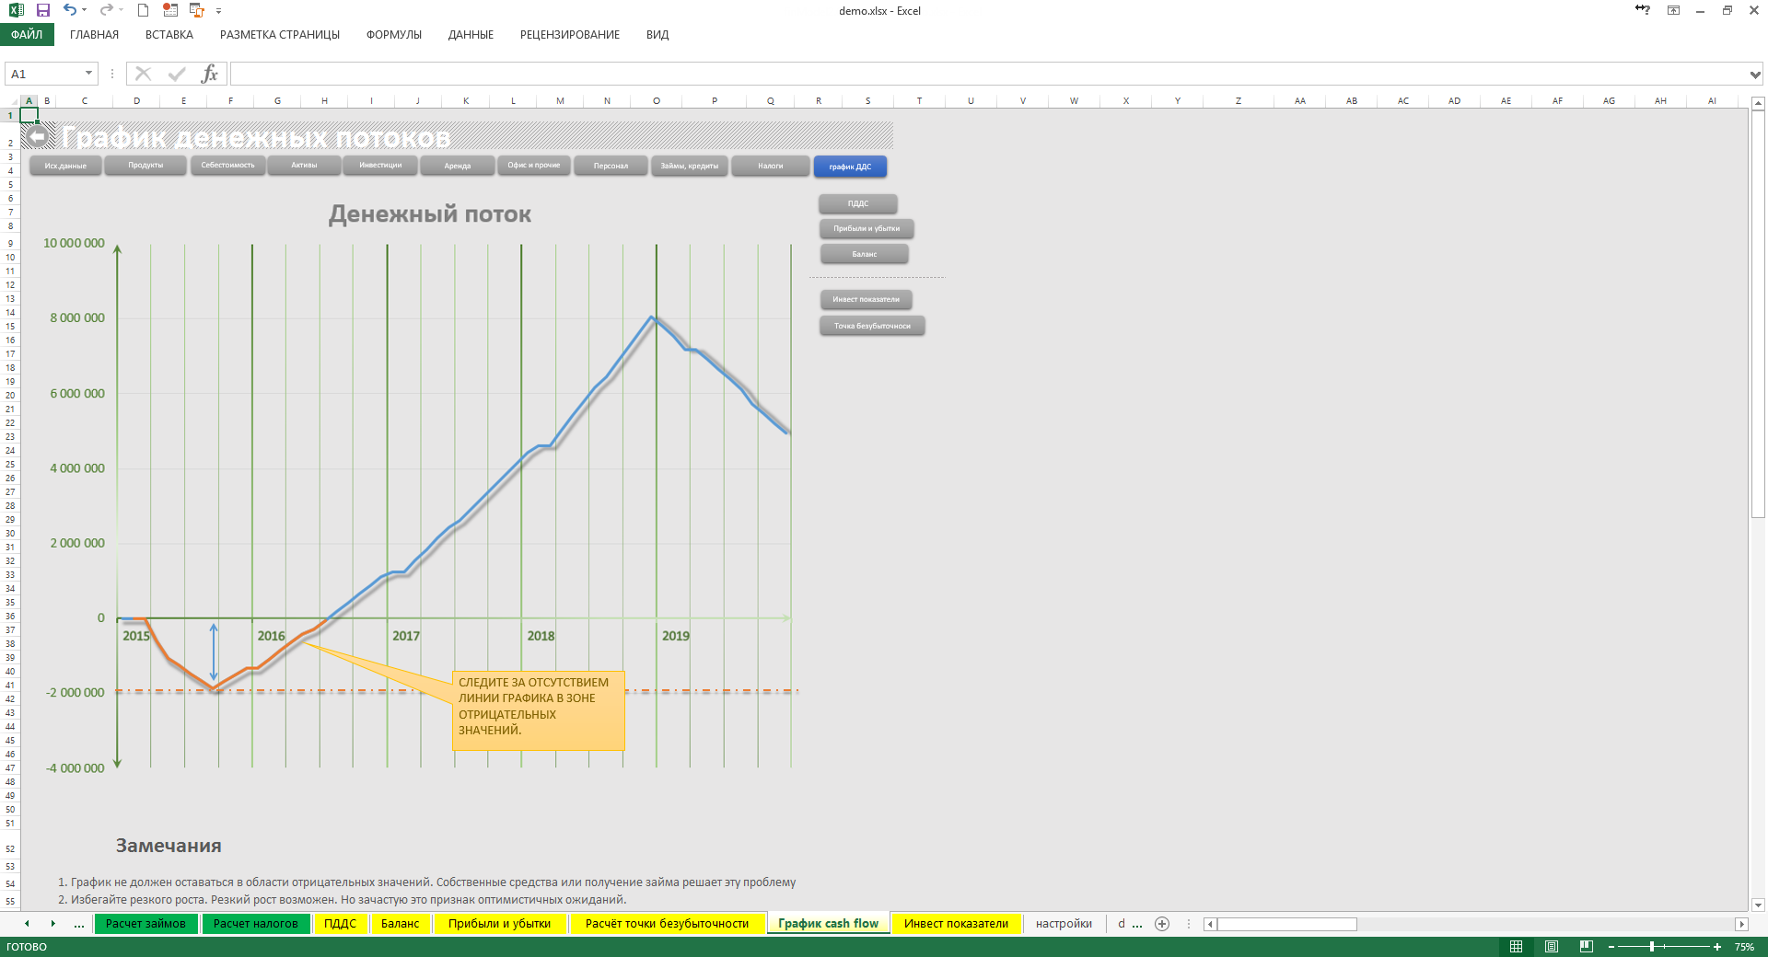Switch to the Расчет налогов sheet tab
This screenshot has height=957, width=1768.
(256, 924)
